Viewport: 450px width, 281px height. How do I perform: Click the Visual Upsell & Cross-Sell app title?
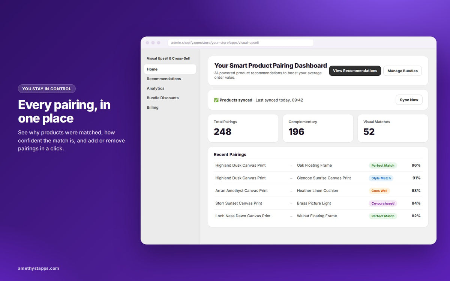pyautogui.click(x=168, y=58)
